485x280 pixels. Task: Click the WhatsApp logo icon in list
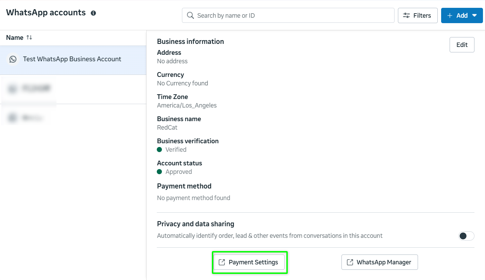click(13, 59)
